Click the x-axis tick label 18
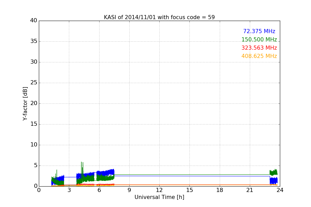This screenshot has height=207, width=311. click(220, 190)
